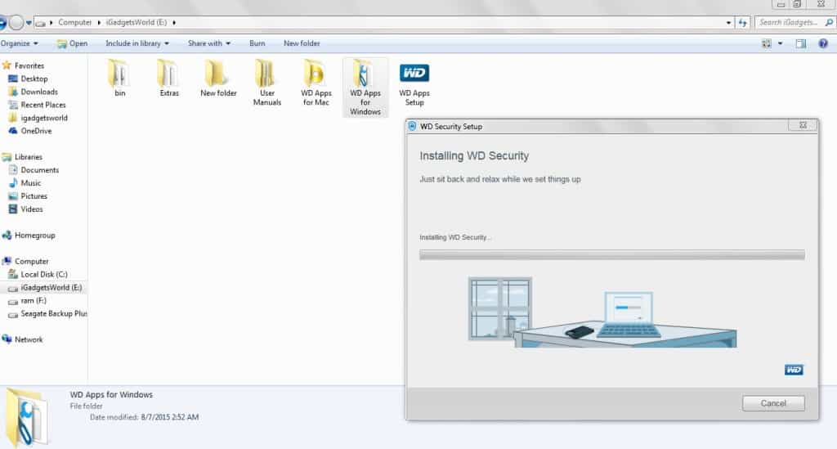This screenshot has height=449, width=837.
Task: Launch the WD Apps Setup application
Action: click(x=414, y=83)
